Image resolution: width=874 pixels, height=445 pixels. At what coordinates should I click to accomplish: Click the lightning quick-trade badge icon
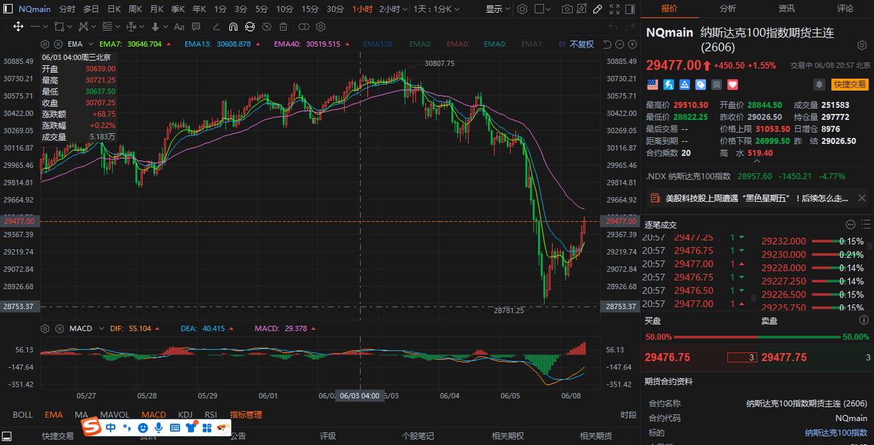[668, 85]
